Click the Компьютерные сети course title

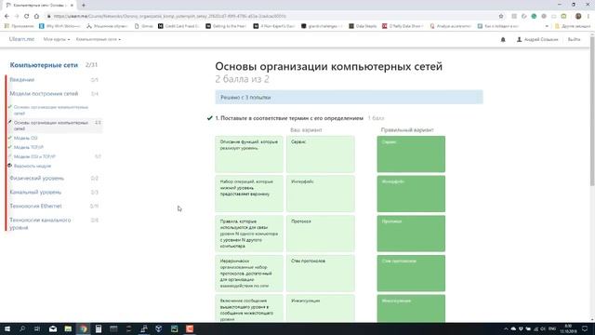(44, 65)
